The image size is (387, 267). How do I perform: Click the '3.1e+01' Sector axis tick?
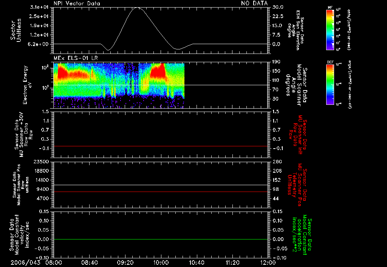[39, 7]
